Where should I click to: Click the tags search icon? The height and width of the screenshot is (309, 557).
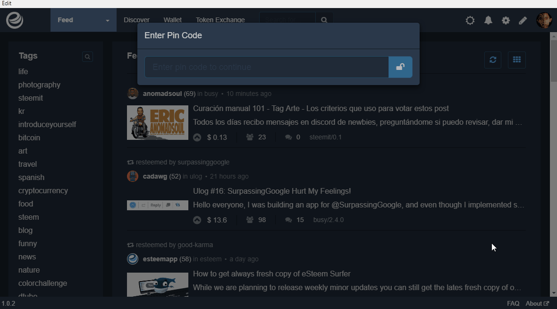click(x=87, y=57)
